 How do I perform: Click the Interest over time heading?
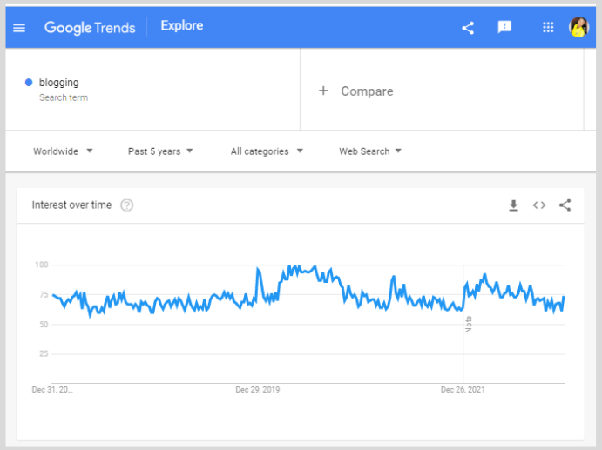click(x=71, y=205)
